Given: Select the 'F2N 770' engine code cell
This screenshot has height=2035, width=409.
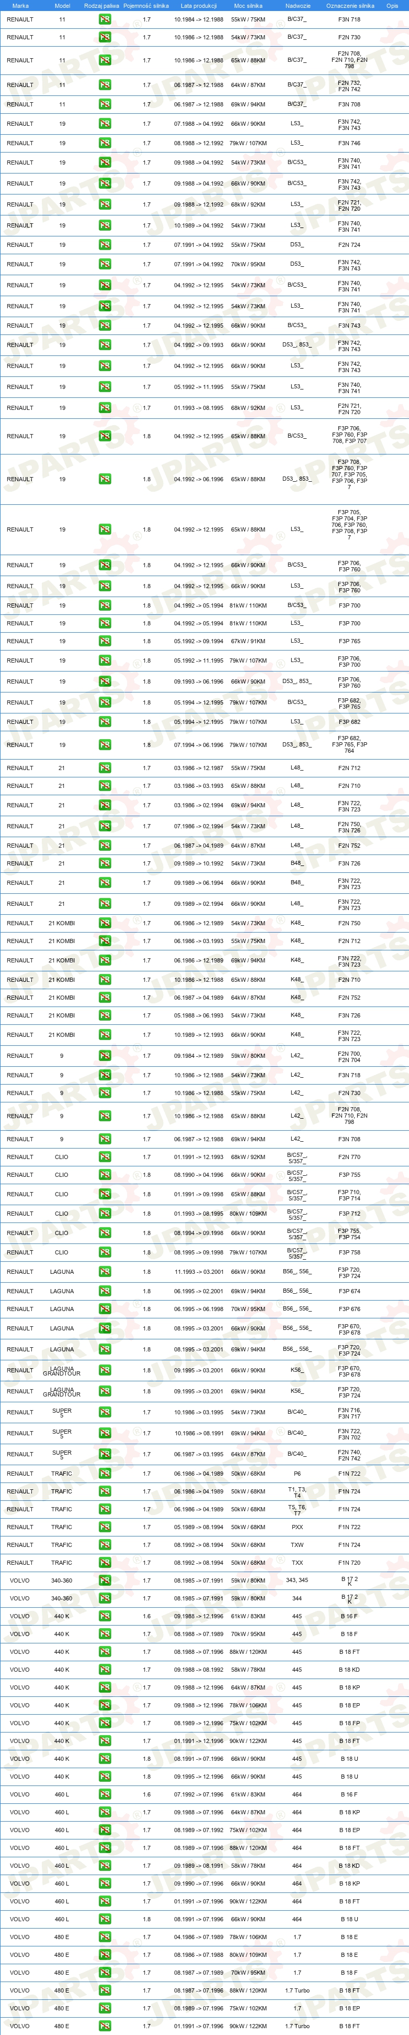Looking at the screenshot, I should 349,1157.
